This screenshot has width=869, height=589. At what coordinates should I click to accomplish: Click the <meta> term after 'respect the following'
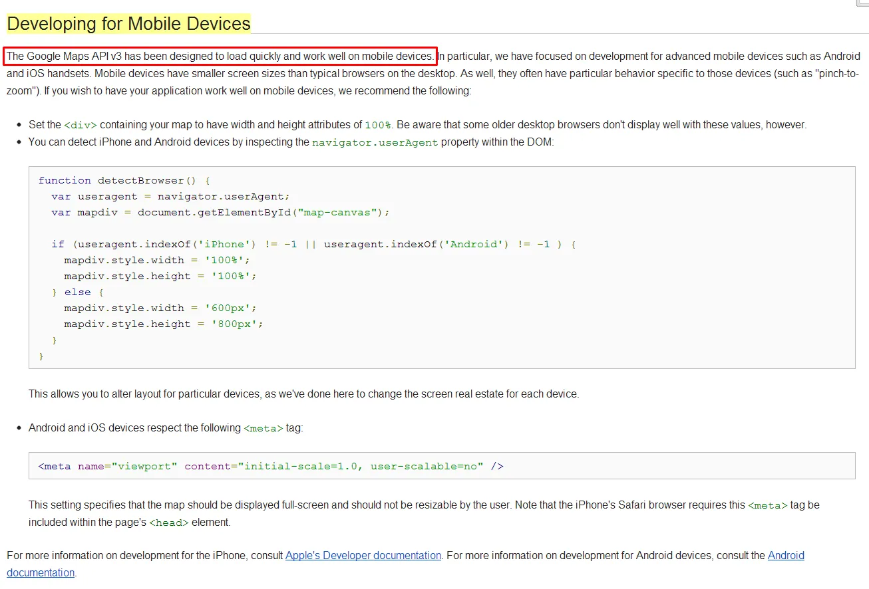[263, 428]
